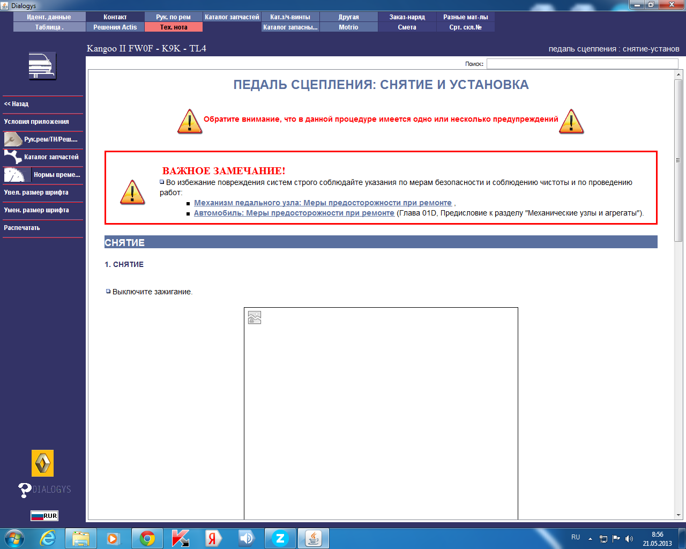The width and height of the screenshot is (686, 549).
Task: Open the Идент. данные tab
Action: pos(49,17)
